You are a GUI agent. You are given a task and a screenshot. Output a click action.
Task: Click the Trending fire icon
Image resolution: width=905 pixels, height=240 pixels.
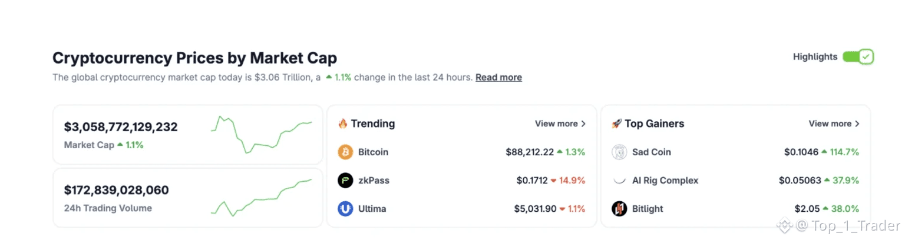[x=342, y=124]
